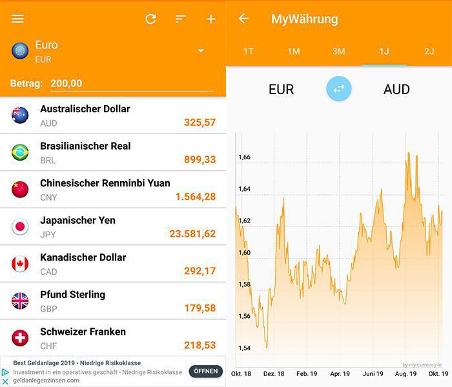Screen dimensions: 452x387
Task: Tap the BRL value 899,33
Action: (200, 160)
